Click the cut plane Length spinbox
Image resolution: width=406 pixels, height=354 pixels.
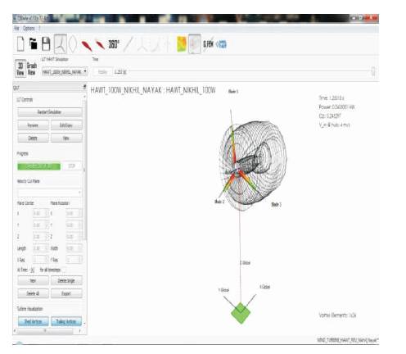tap(41, 248)
